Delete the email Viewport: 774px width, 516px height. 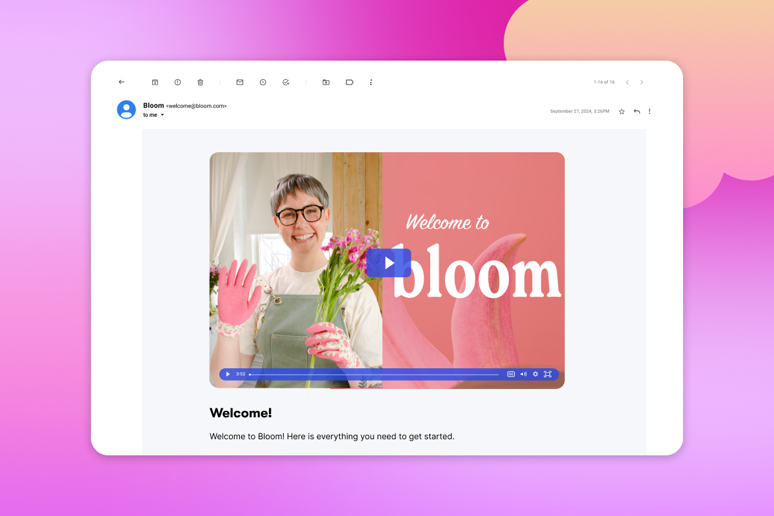point(200,82)
